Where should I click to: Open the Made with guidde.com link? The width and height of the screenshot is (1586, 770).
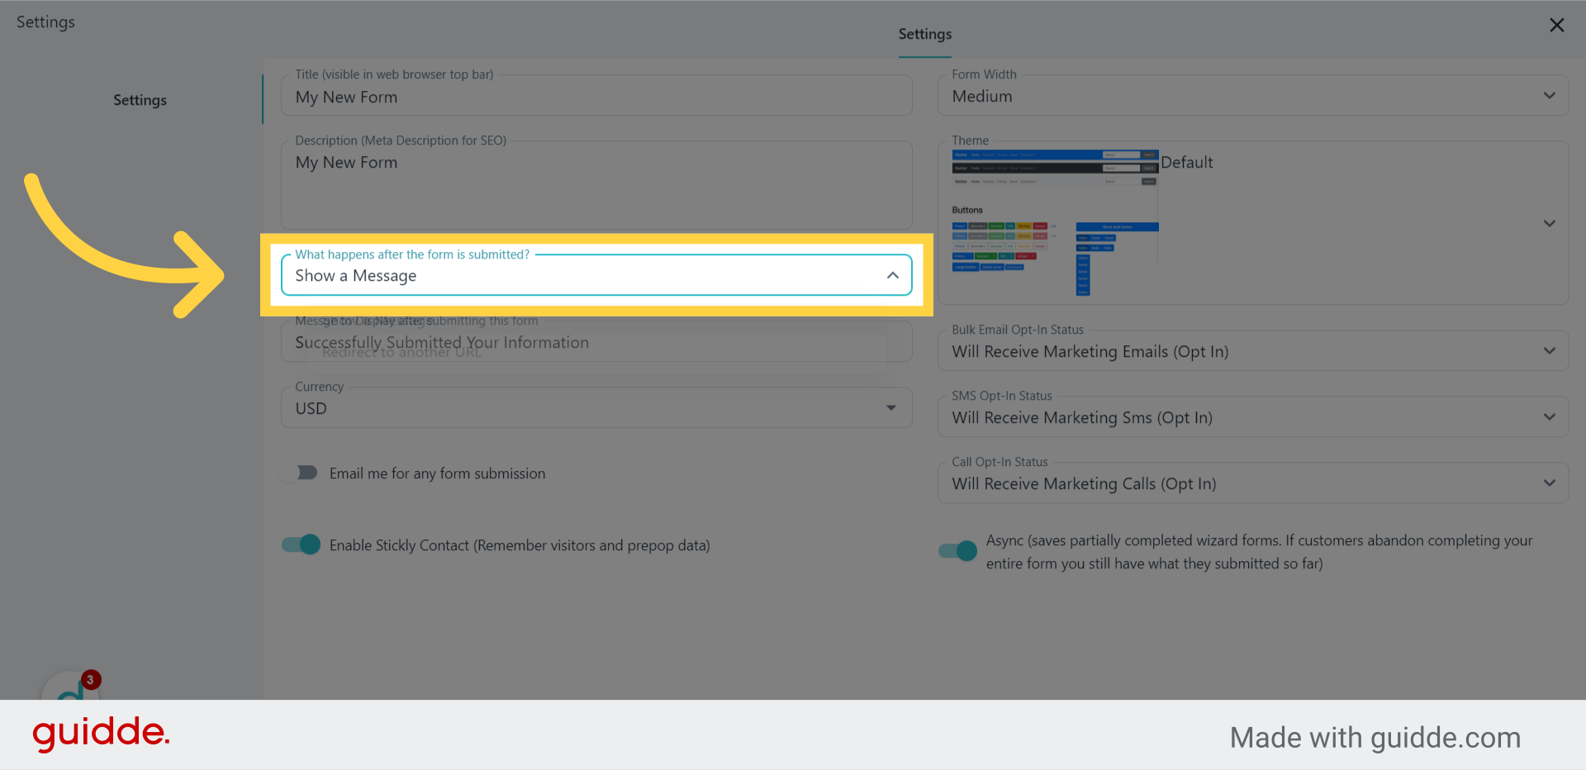(1375, 738)
